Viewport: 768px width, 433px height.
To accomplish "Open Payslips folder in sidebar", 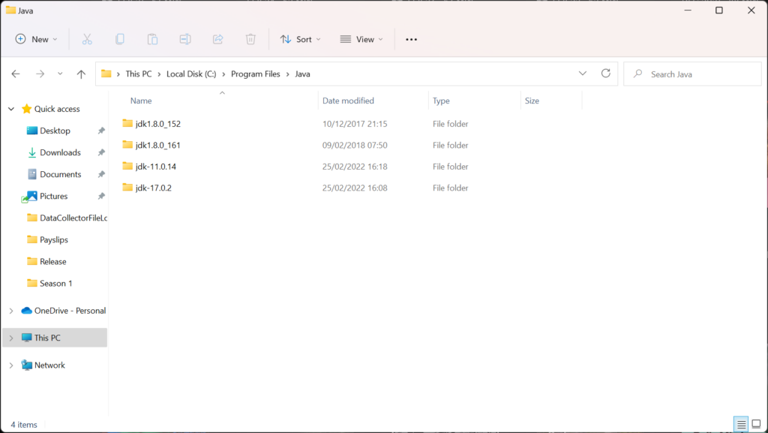I will (x=54, y=239).
